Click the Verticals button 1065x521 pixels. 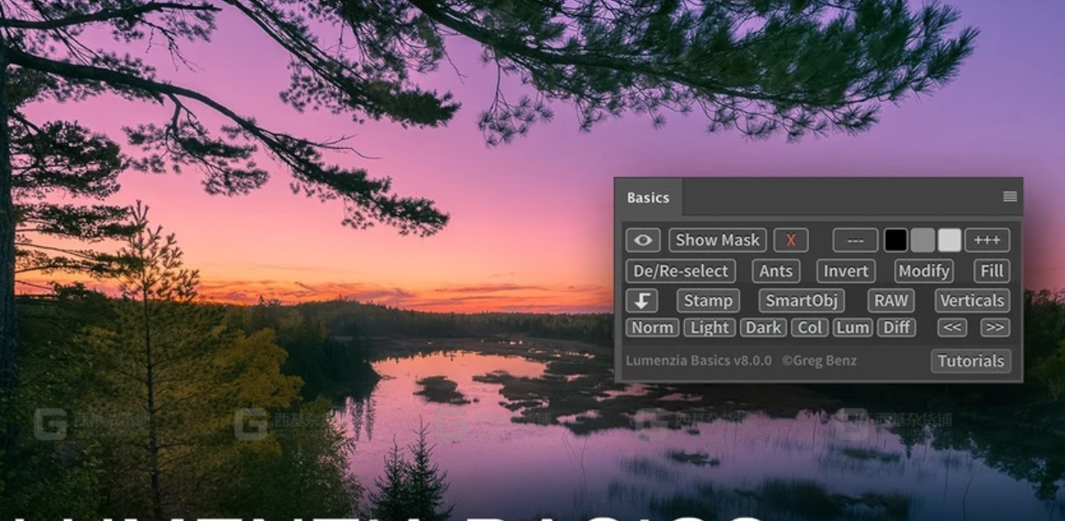(x=972, y=301)
